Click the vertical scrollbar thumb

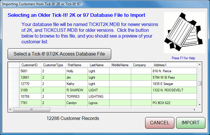click(200, 84)
